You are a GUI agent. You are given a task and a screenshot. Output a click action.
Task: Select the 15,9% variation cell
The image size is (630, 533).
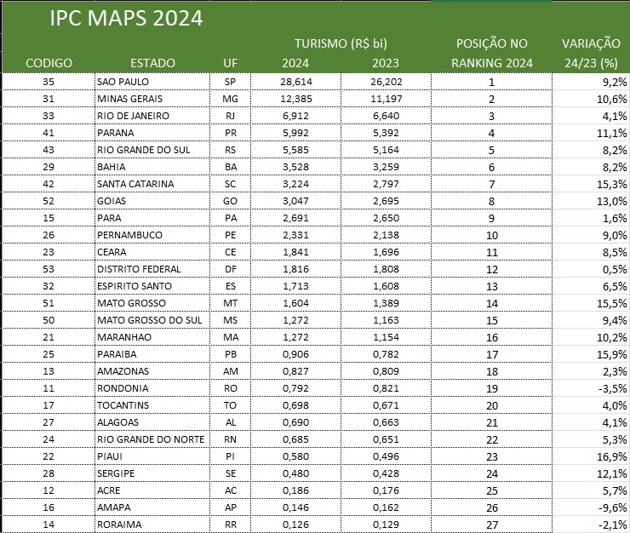591,354
